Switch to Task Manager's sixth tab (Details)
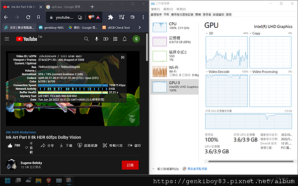298x186 pixels. [x=219, y=14]
